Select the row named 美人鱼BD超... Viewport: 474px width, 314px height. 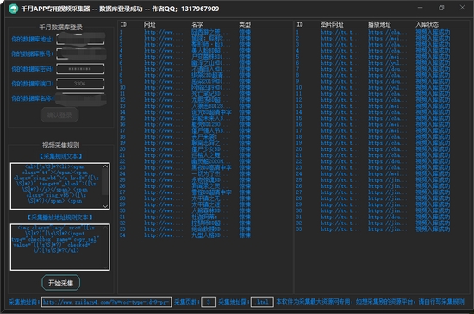tap(206, 51)
